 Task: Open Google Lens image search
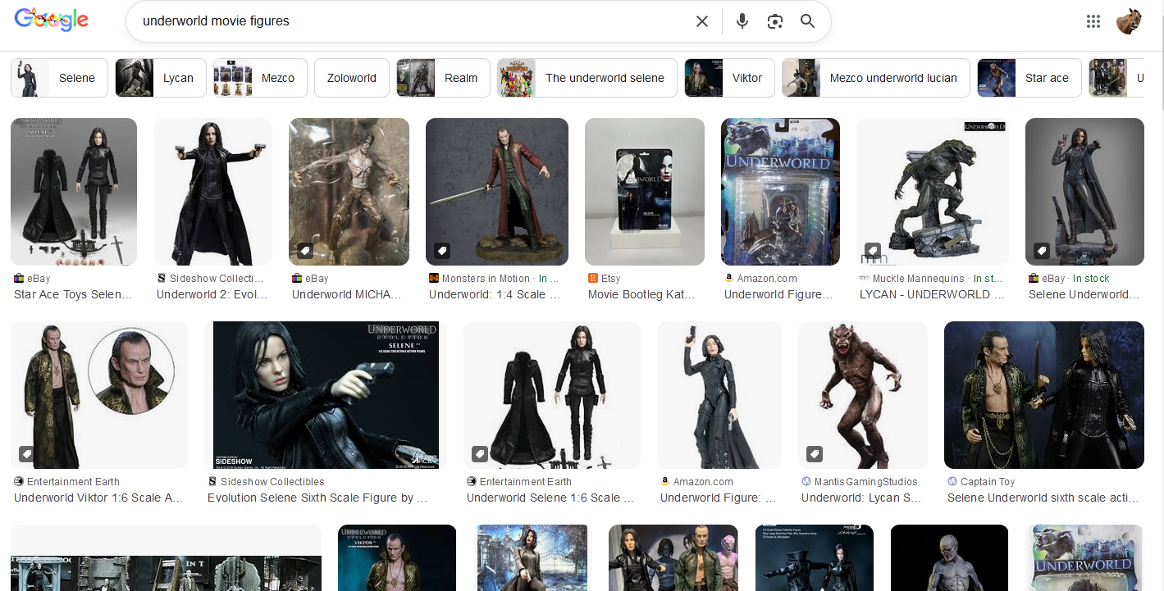coord(775,21)
